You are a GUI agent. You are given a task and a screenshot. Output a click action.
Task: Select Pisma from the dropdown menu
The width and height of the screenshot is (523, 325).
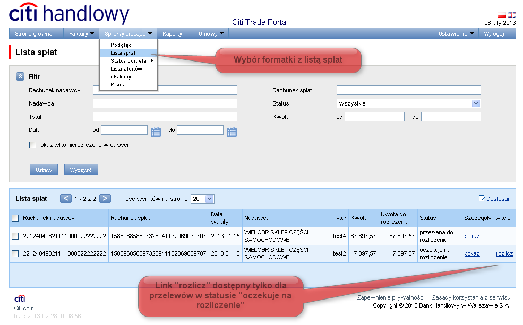tap(118, 85)
